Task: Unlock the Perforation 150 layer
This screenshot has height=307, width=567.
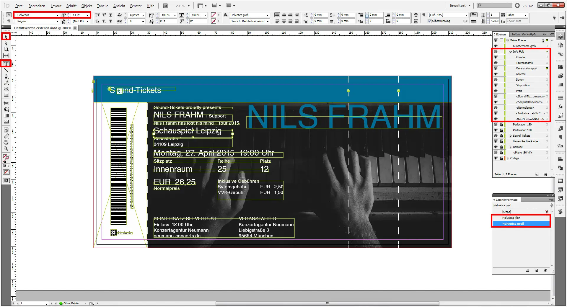Action: tap(501, 124)
